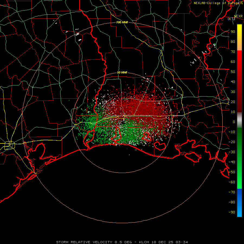Click the 40 value on velocity scale
Screen dimensions: 244x244
pos(233,82)
